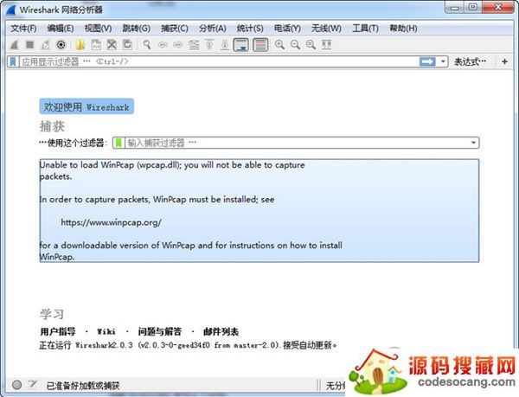519x397 pixels.
Task: Open the 问题与解答 link
Action: (160, 331)
